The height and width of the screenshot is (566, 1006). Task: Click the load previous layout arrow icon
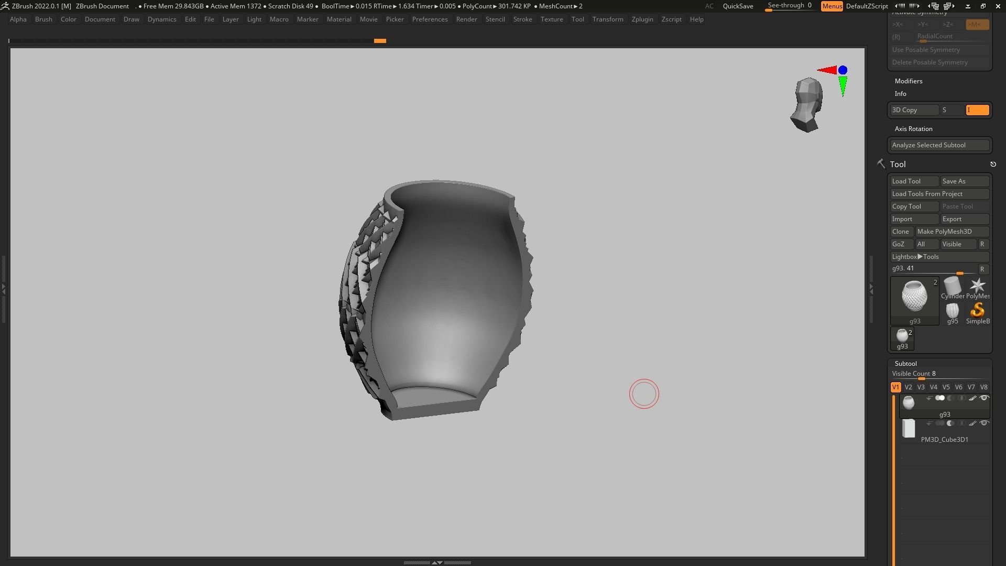900,6
